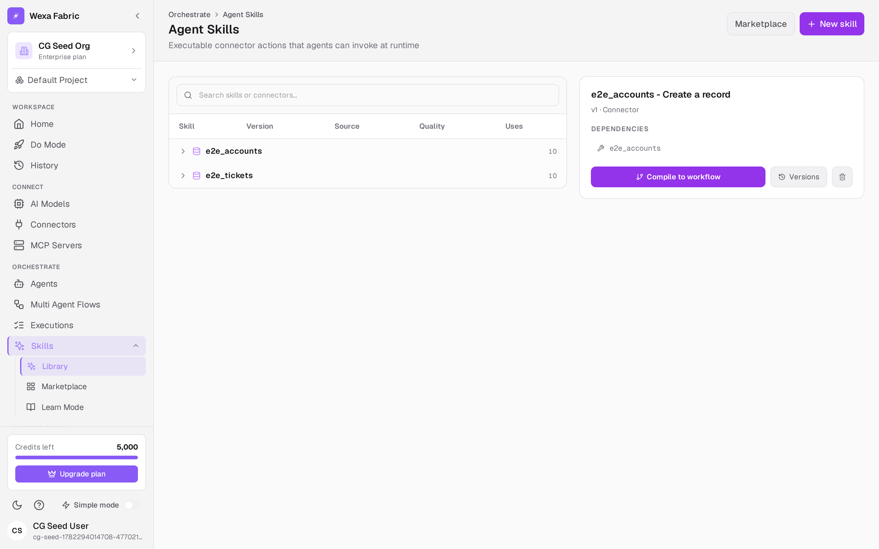Collapse the sidebar with the arrow
This screenshot has height=549, width=879.
click(138, 16)
